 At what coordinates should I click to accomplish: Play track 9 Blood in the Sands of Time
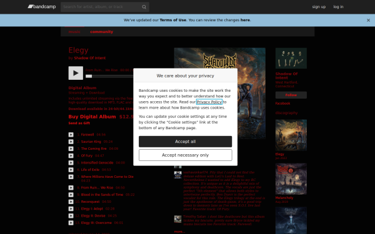(71, 195)
